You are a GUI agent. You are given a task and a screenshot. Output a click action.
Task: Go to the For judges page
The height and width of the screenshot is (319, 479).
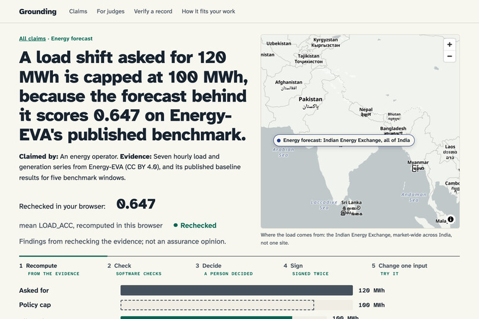[111, 11]
